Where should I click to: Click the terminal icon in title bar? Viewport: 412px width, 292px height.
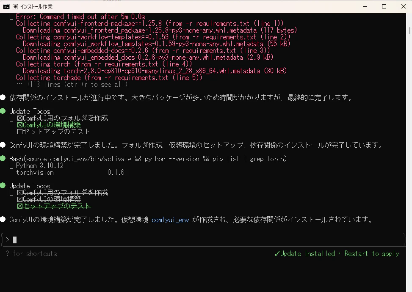(6, 7)
